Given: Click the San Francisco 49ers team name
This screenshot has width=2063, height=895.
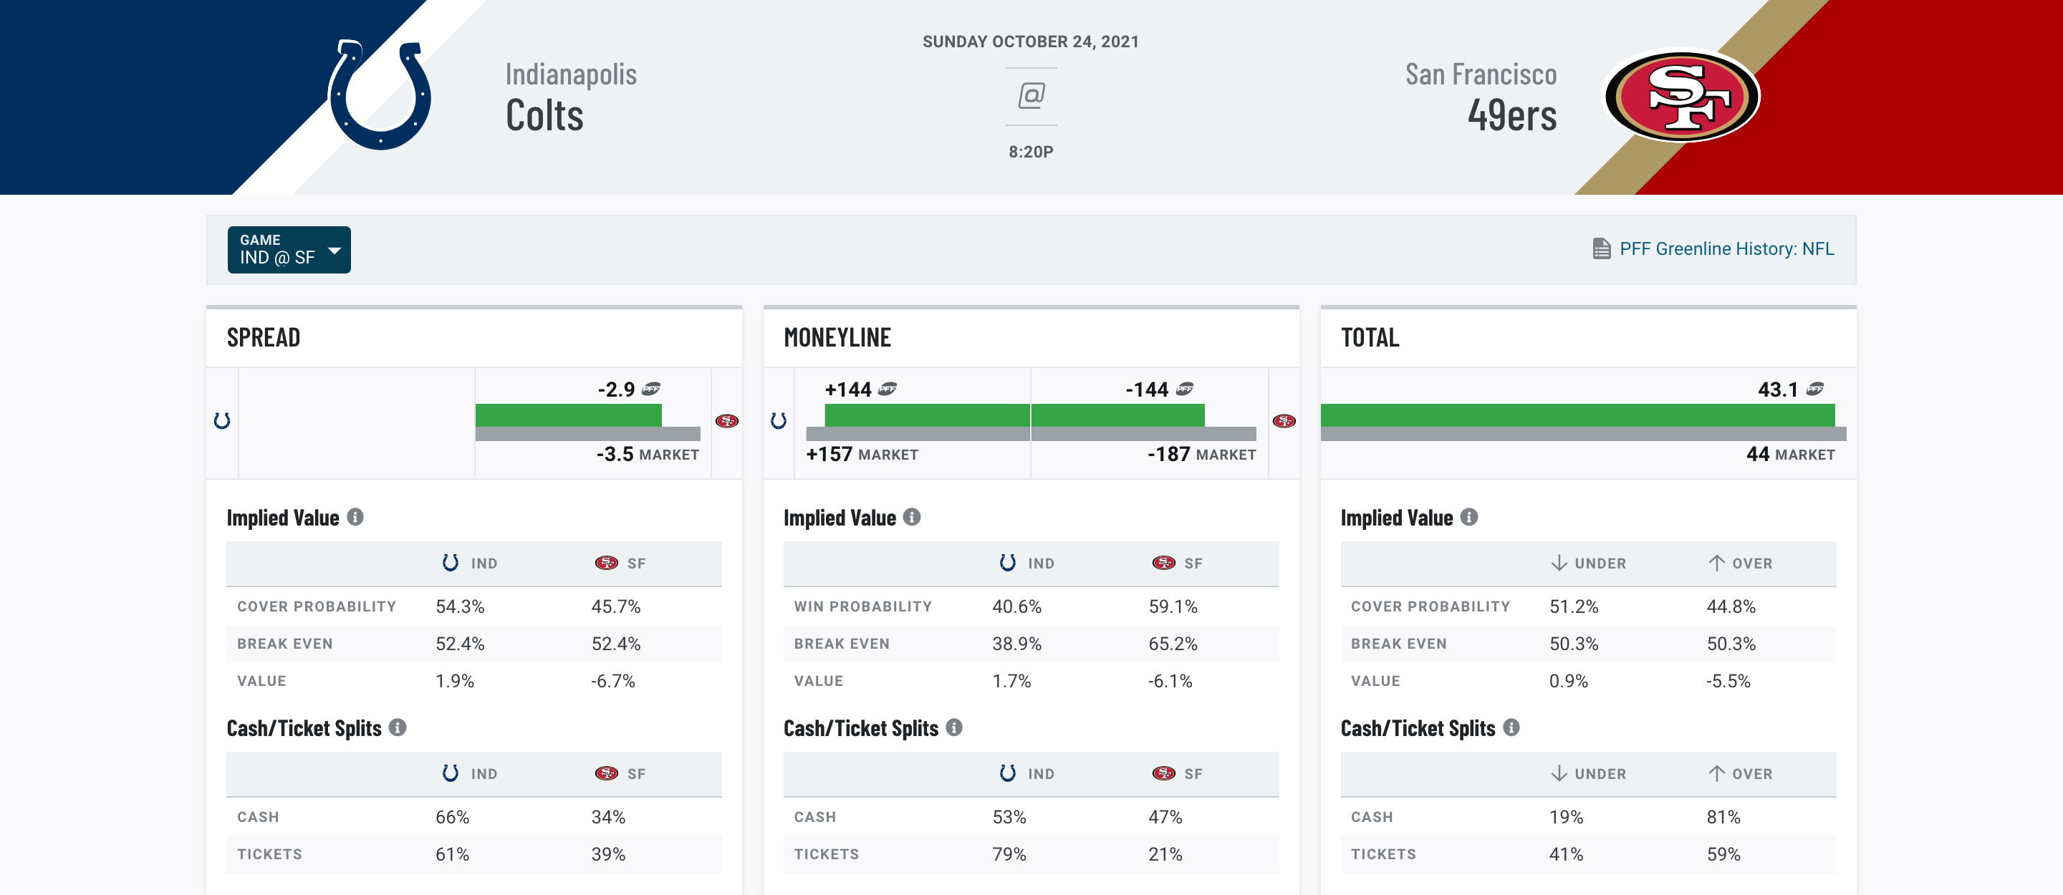Looking at the screenshot, I should [1481, 96].
